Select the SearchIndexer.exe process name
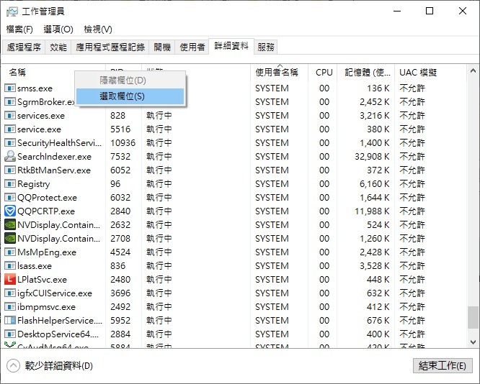Screen dimensions: 480x384 [x=55, y=157]
